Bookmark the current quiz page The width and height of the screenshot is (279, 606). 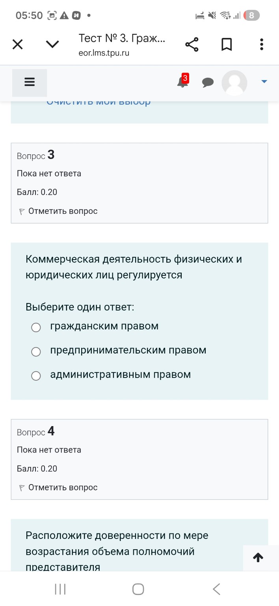click(x=227, y=44)
